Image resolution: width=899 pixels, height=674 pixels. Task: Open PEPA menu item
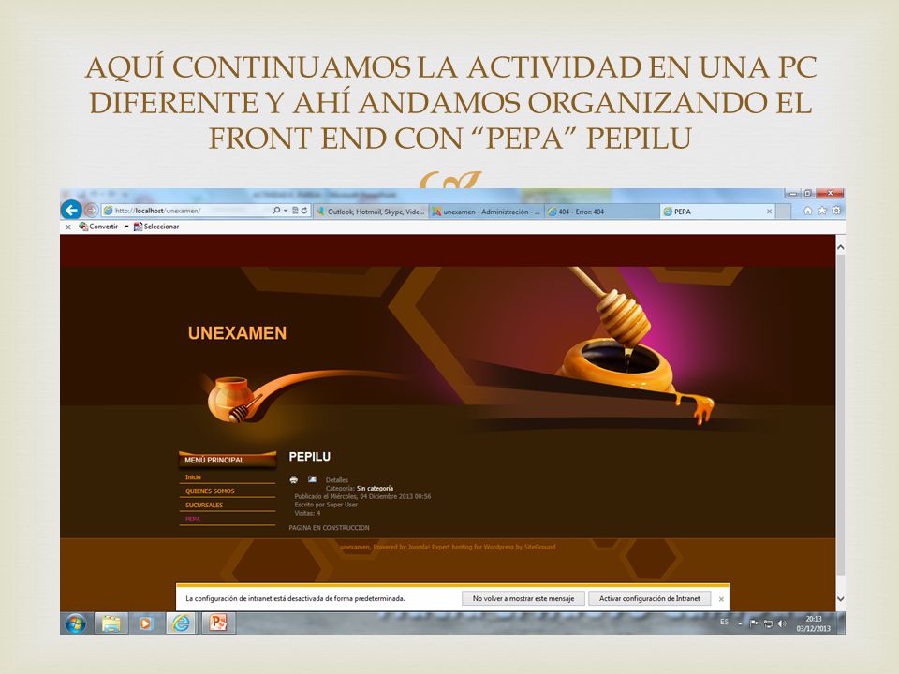pyautogui.click(x=193, y=519)
